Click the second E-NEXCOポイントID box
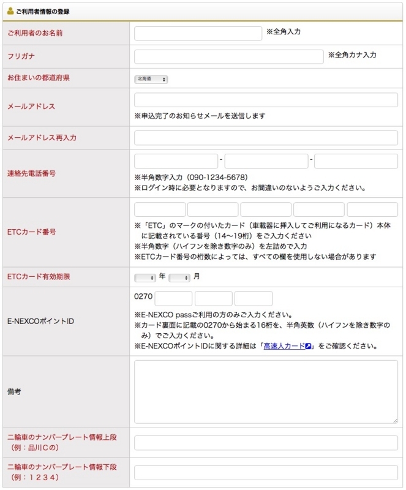Screen dimensions: 406x490 tap(214, 298)
